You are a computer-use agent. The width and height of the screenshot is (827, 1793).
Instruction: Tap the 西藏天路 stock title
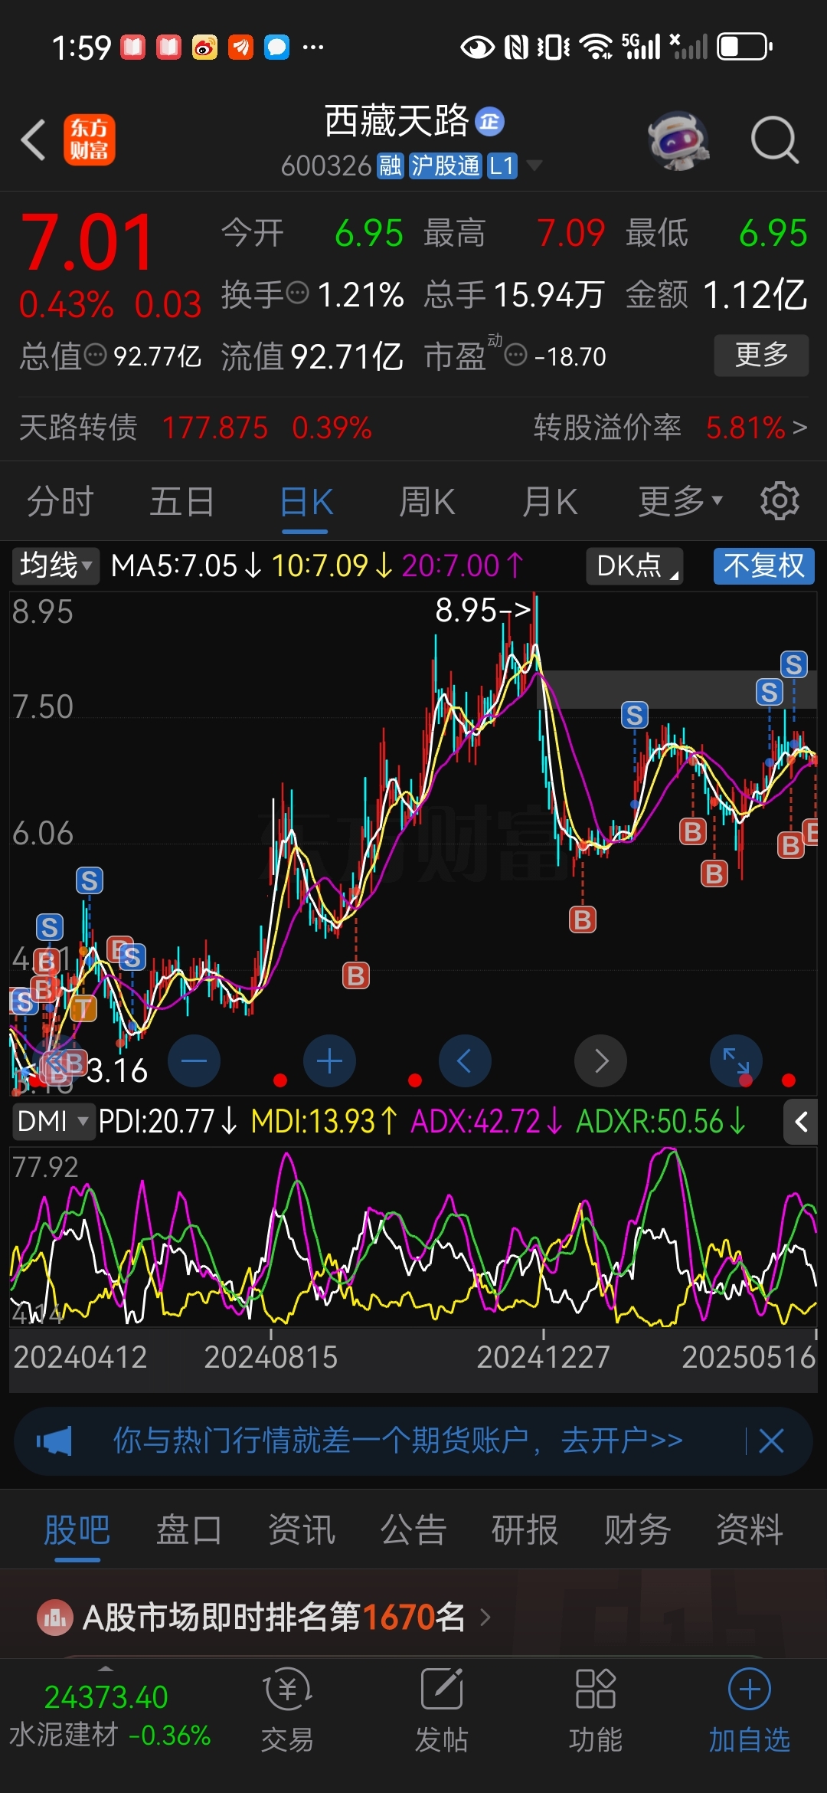click(x=396, y=121)
